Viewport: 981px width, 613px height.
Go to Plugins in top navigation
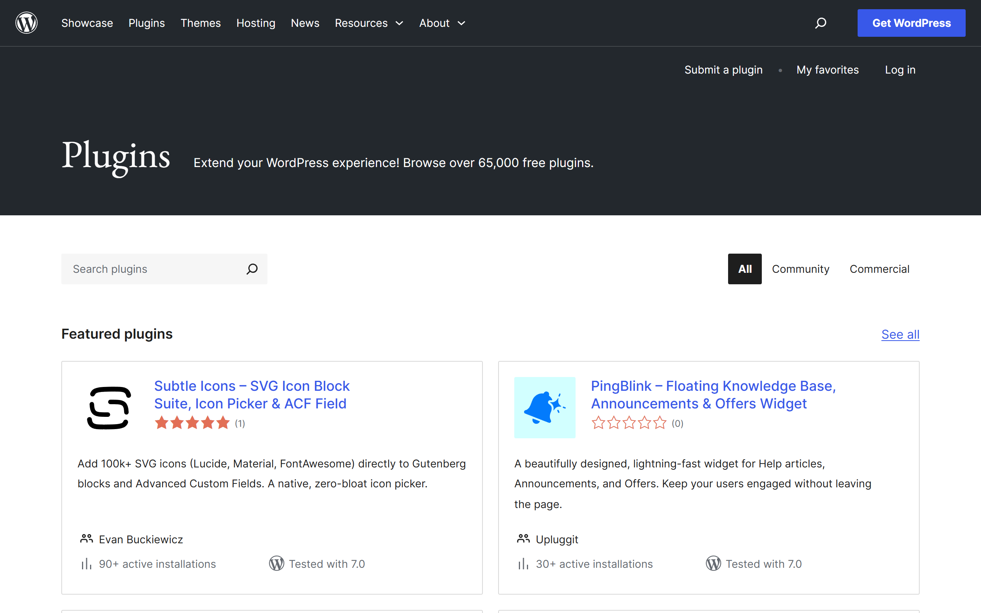point(147,23)
